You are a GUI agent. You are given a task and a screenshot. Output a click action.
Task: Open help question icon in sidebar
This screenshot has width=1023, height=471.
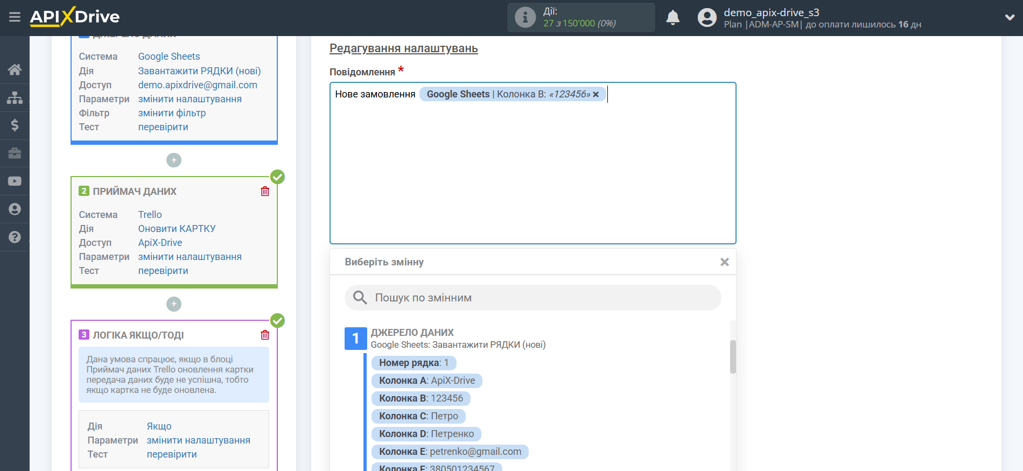[15, 237]
